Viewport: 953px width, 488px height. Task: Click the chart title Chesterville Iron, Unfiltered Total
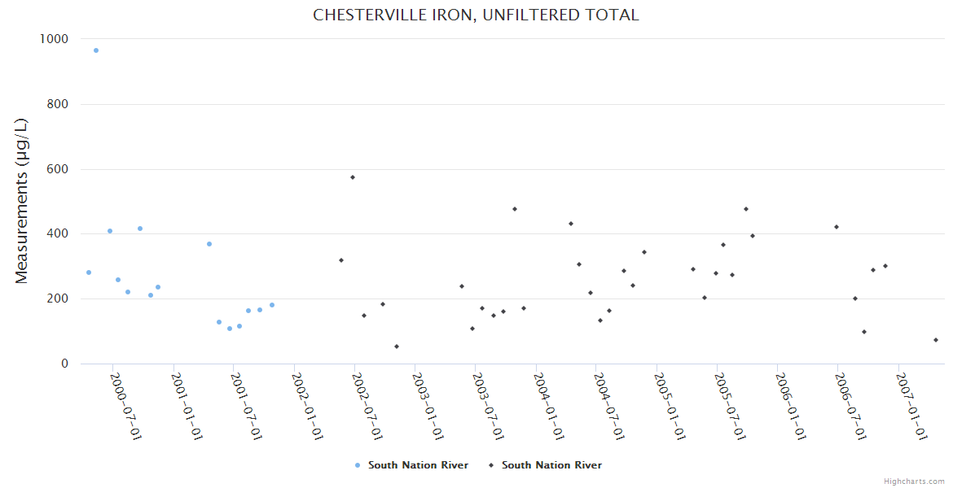(476, 15)
